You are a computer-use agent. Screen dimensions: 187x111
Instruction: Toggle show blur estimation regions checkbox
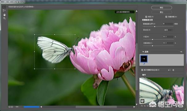[142, 70]
